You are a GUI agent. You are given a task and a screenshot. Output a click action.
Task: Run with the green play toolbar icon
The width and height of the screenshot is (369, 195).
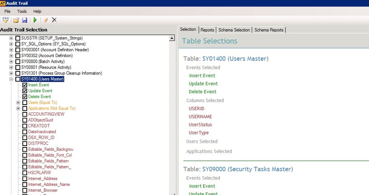pyautogui.click(x=35, y=20)
